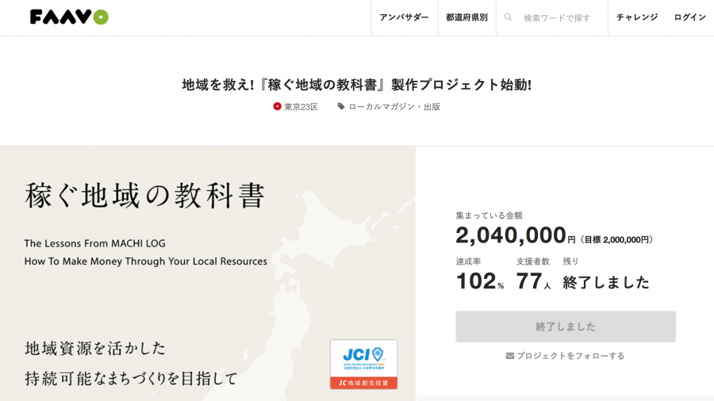
Task: Click the 102% achievement rate figure
Action: coord(479,281)
